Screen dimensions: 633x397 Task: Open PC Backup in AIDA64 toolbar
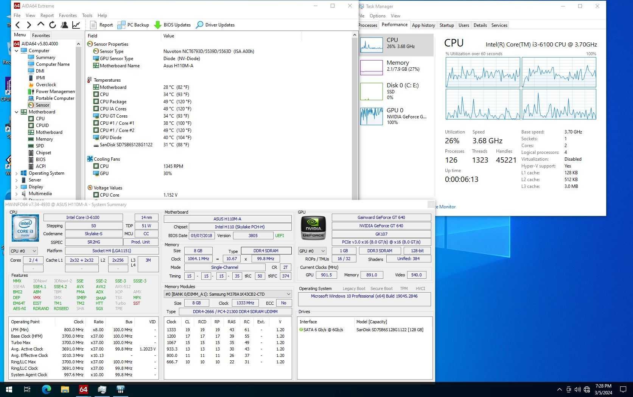[x=134, y=25]
